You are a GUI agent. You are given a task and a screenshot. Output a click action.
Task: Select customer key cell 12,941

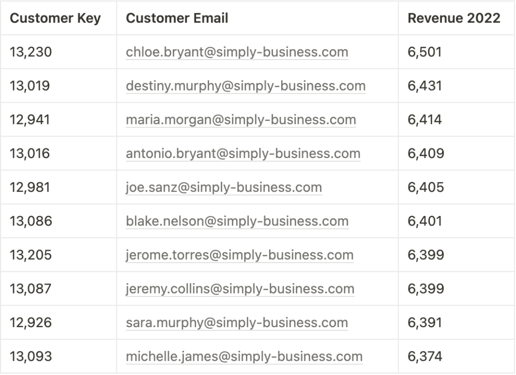pyautogui.click(x=58, y=120)
